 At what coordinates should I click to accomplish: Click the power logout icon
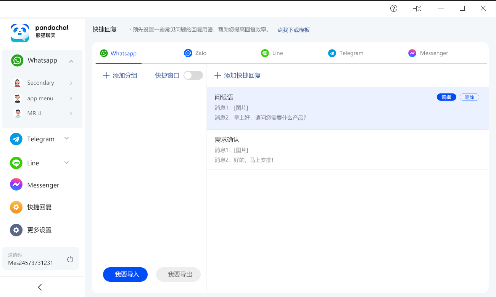click(x=70, y=259)
